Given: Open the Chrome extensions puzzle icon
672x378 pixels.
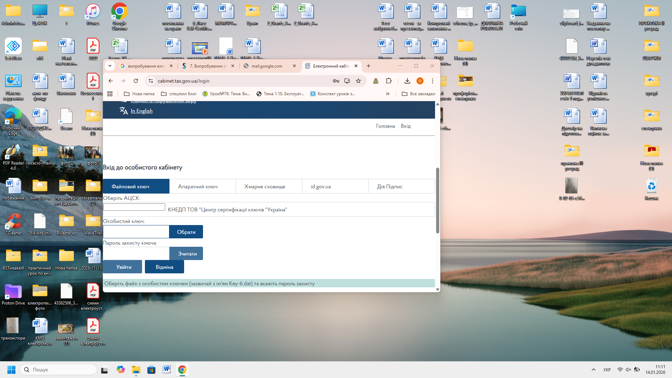Looking at the screenshot, I should pos(388,81).
